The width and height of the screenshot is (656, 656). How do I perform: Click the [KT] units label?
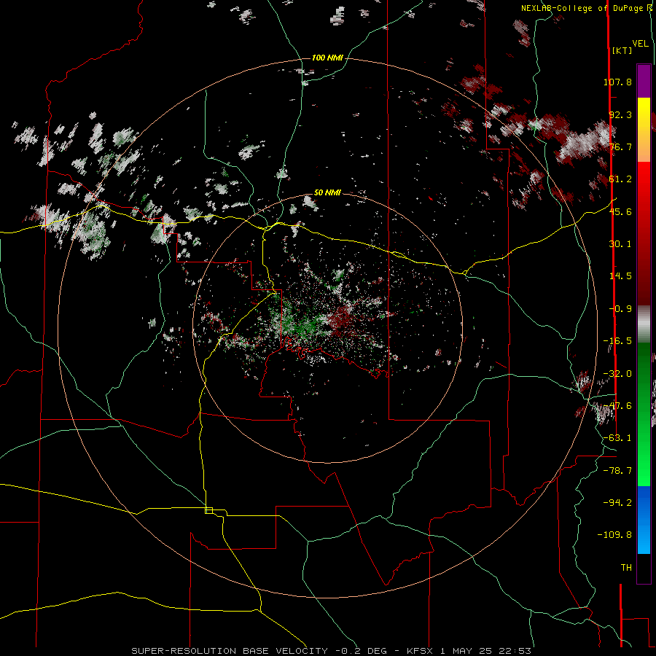coord(622,50)
